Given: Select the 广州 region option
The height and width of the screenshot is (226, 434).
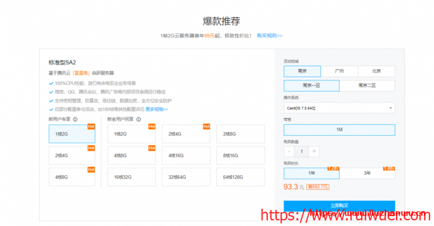Looking at the screenshot, I should 339,71.
